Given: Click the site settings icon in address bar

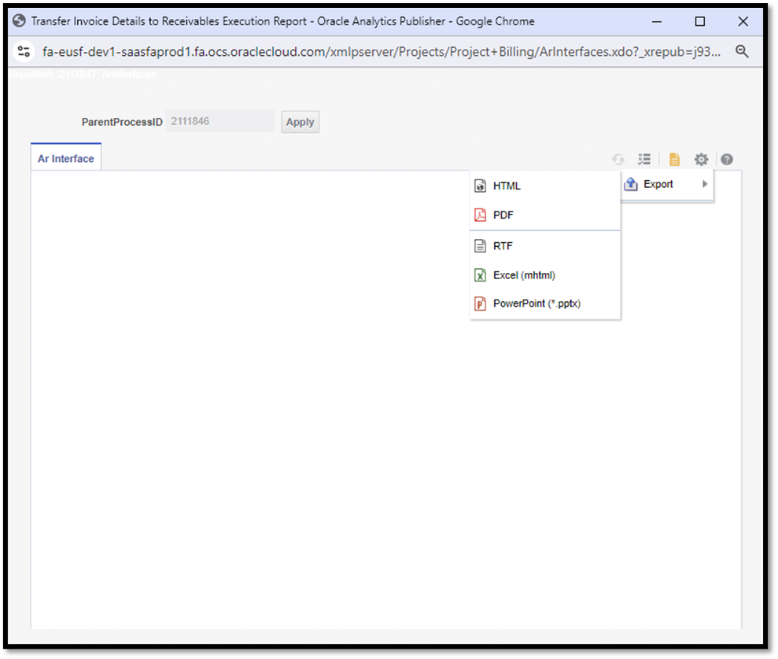Looking at the screenshot, I should click(x=24, y=52).
